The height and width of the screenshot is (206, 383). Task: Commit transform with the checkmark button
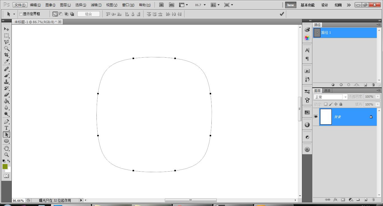point(282,13)
